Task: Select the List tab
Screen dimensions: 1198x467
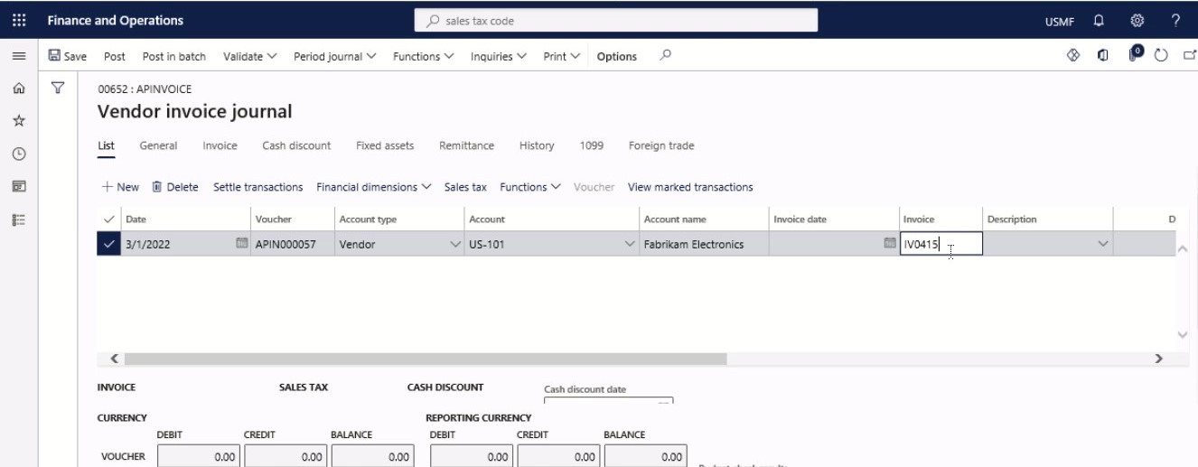Action: pyautogui.click(x=106, y=145)
